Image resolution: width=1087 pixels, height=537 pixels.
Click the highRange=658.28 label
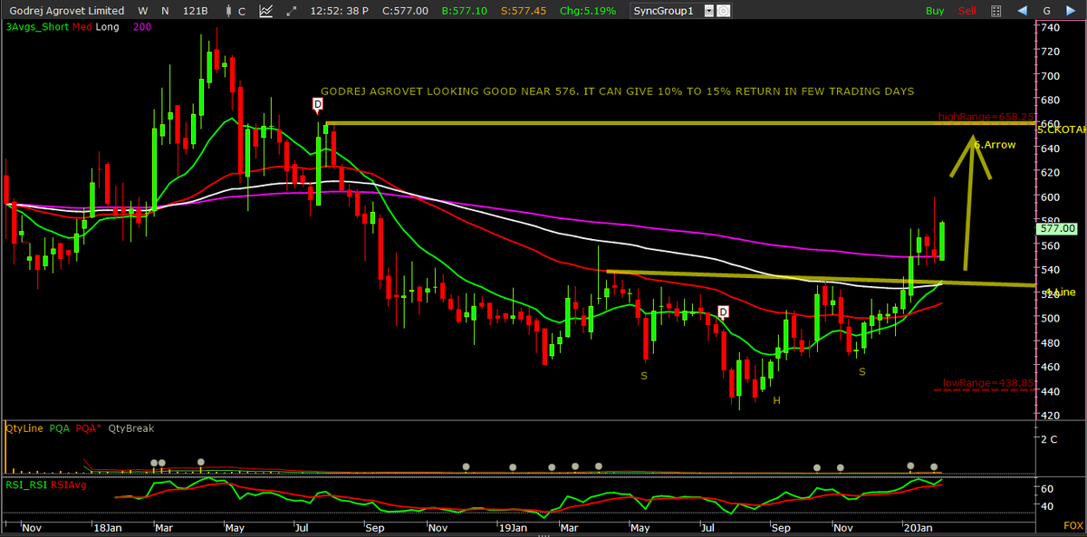coord(987,117)
